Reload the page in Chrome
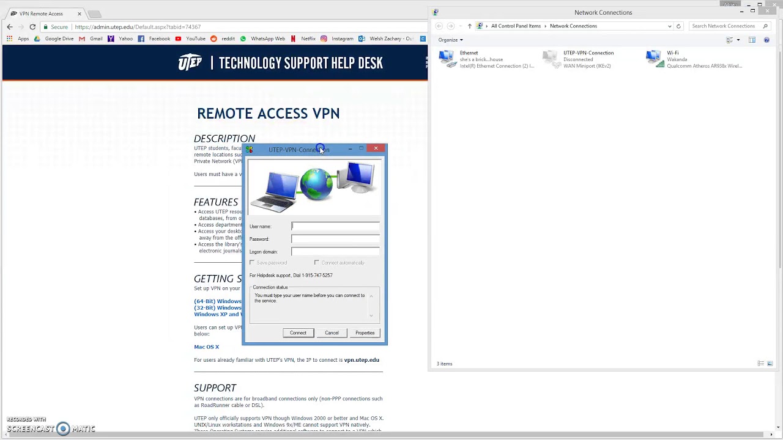This screenshot has height=440, width=783. coord(32,27)
